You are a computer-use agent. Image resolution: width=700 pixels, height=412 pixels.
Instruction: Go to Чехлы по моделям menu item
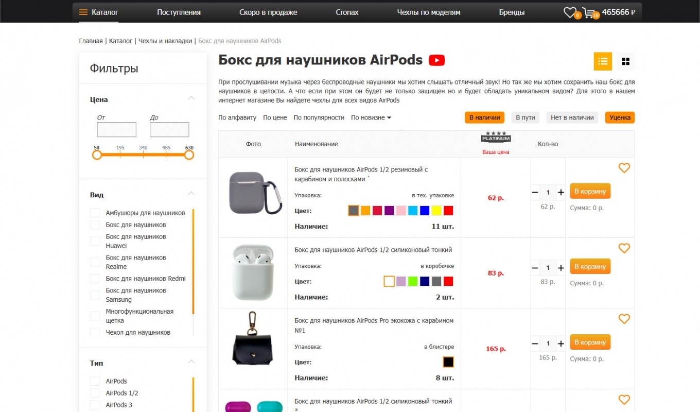(428, 12)
